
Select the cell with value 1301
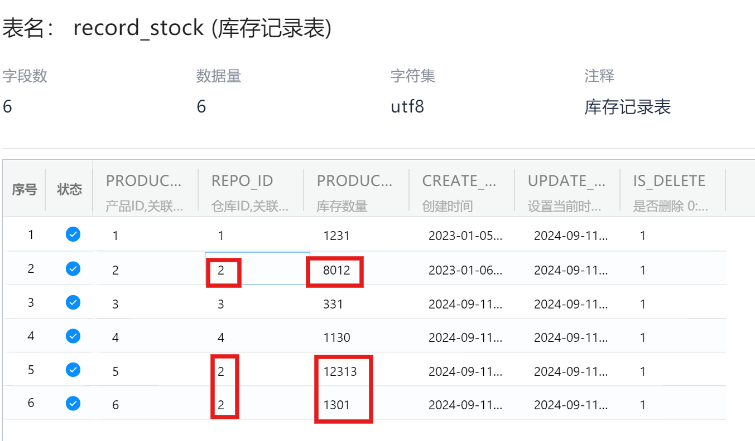pos(336,405)
